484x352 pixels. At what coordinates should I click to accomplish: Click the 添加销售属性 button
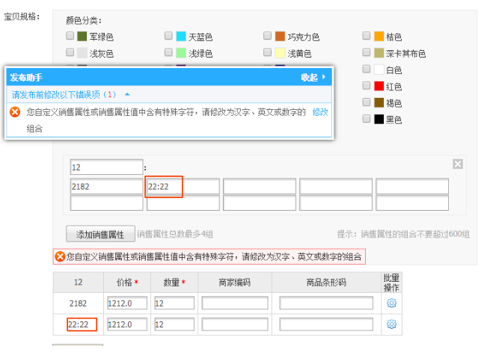point(100,234)
